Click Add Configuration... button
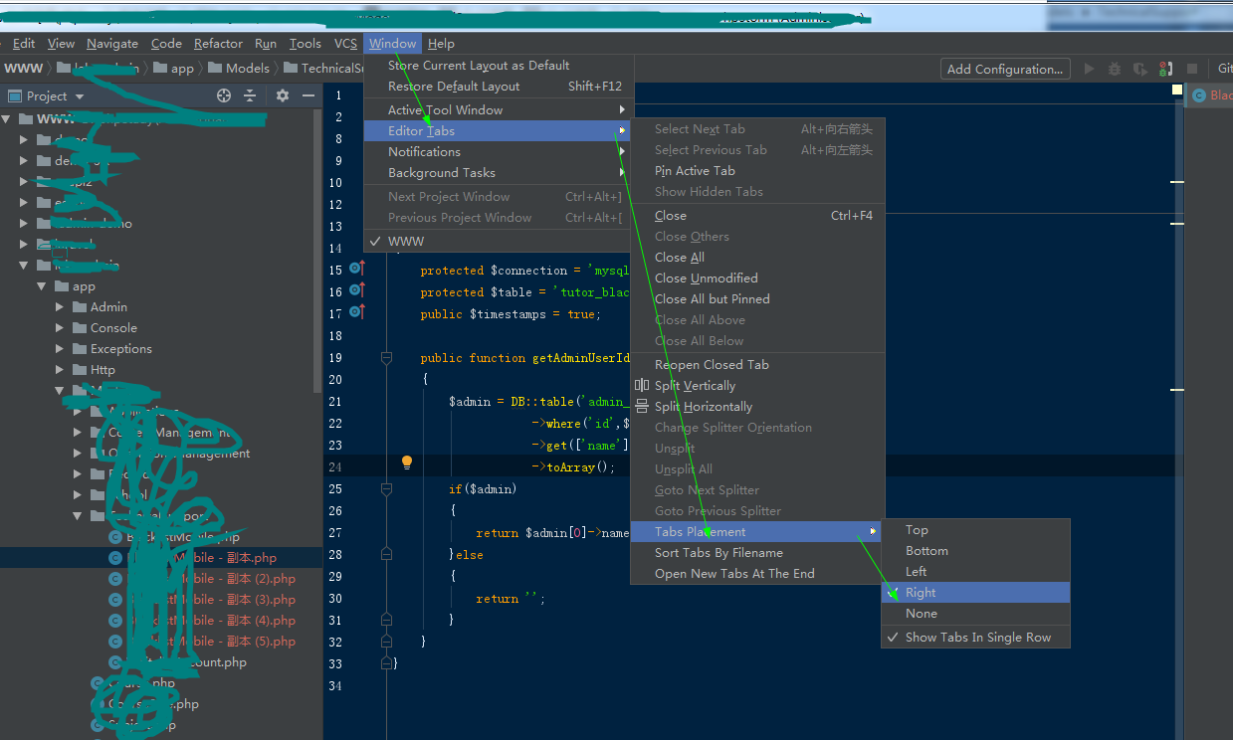The width and height of the screenshot is (1233, 740). point(1005,69)
